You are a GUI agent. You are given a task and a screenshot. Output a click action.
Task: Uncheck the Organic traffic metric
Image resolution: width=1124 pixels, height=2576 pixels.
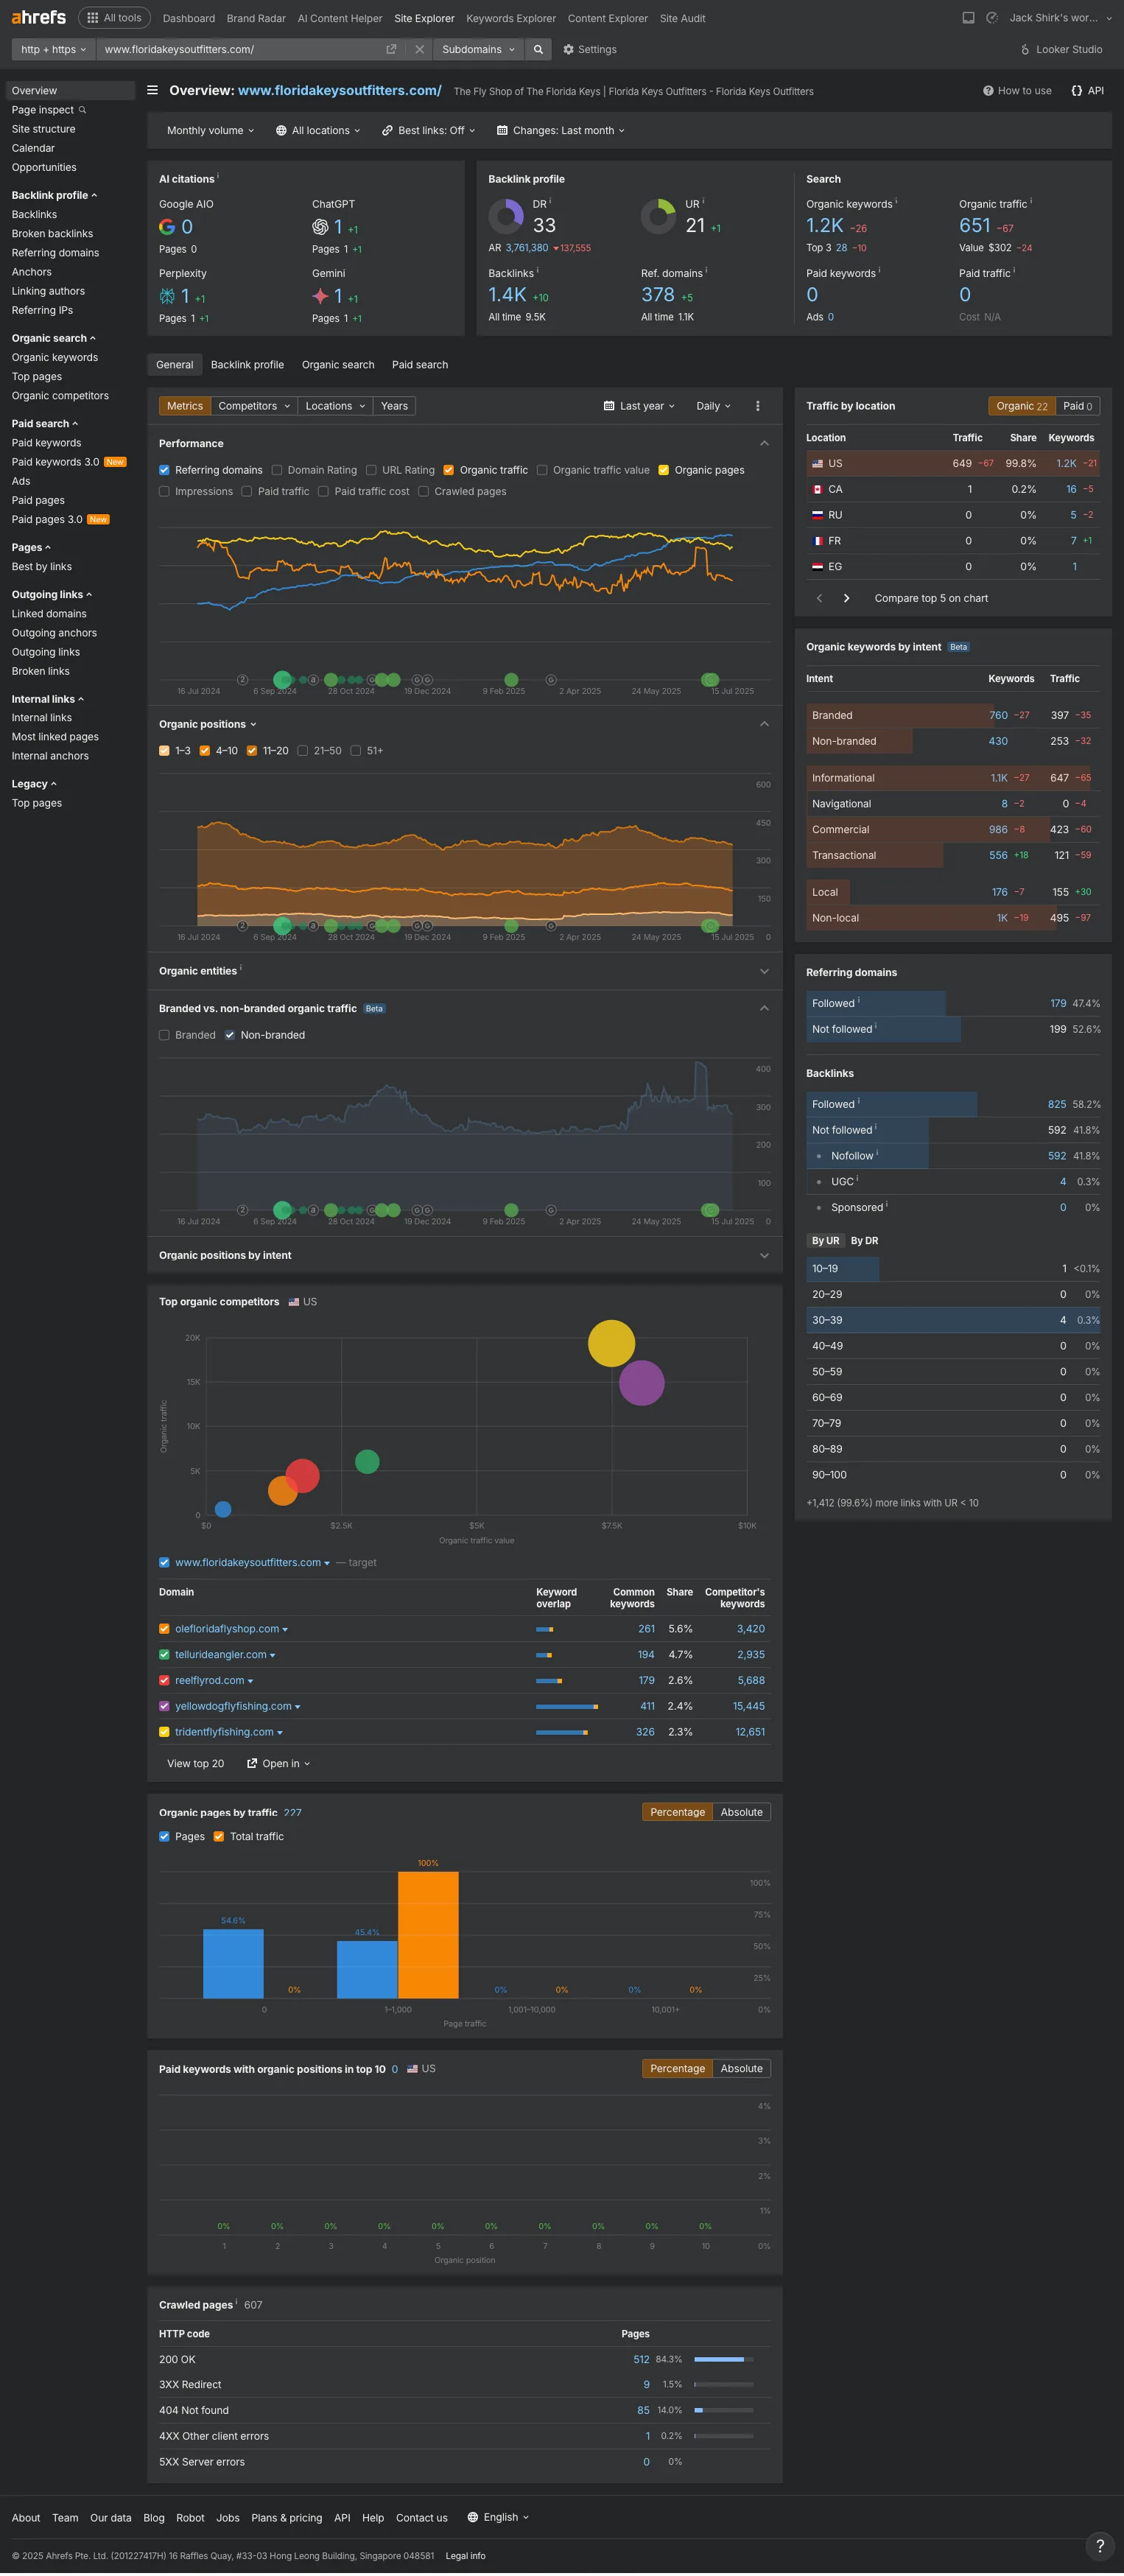[x=449, y=470]
